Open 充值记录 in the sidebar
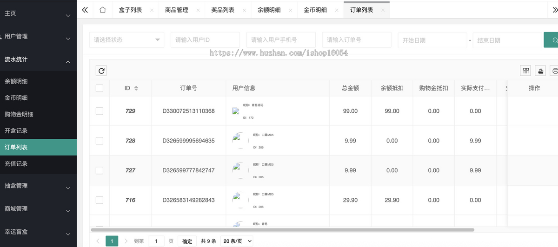 pyautogui.click(x=38, y=164)
